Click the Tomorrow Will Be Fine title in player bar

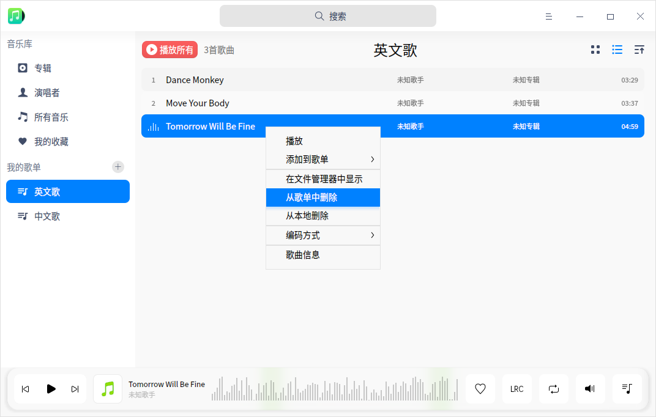point(166,385)
